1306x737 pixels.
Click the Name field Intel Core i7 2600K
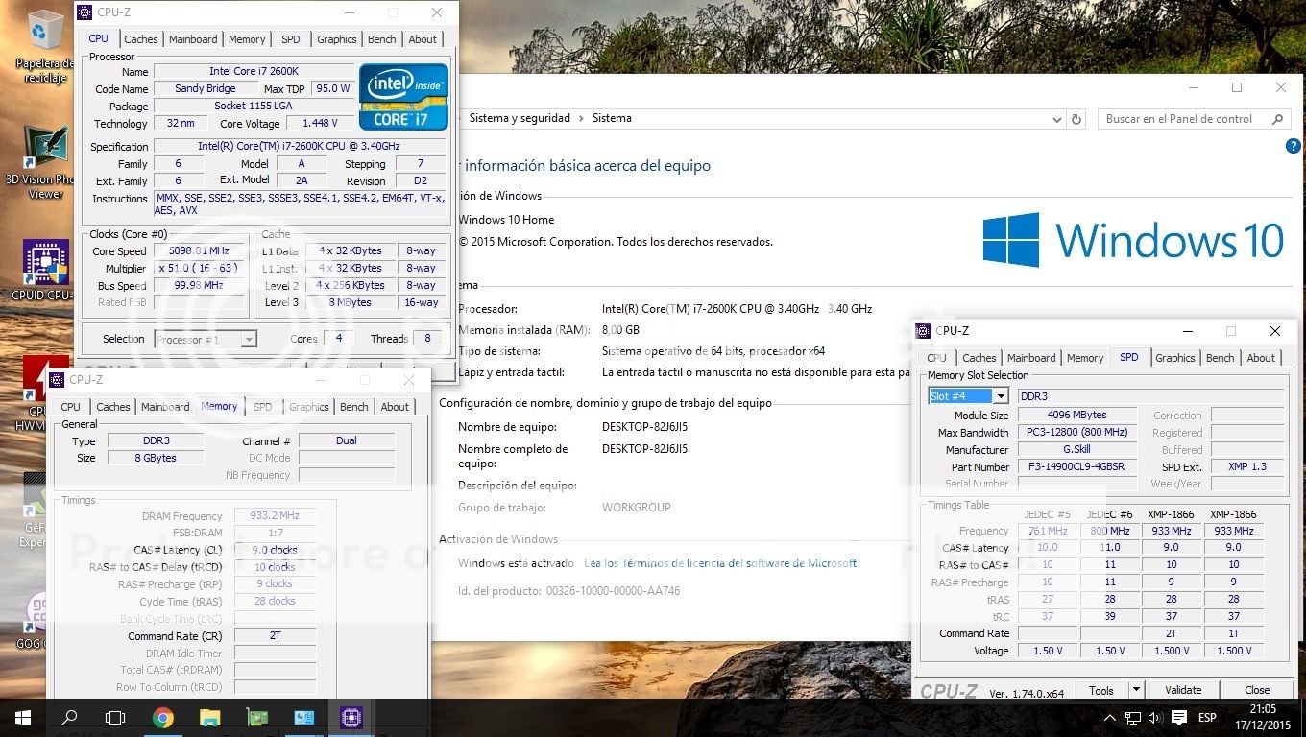[254, 72]
